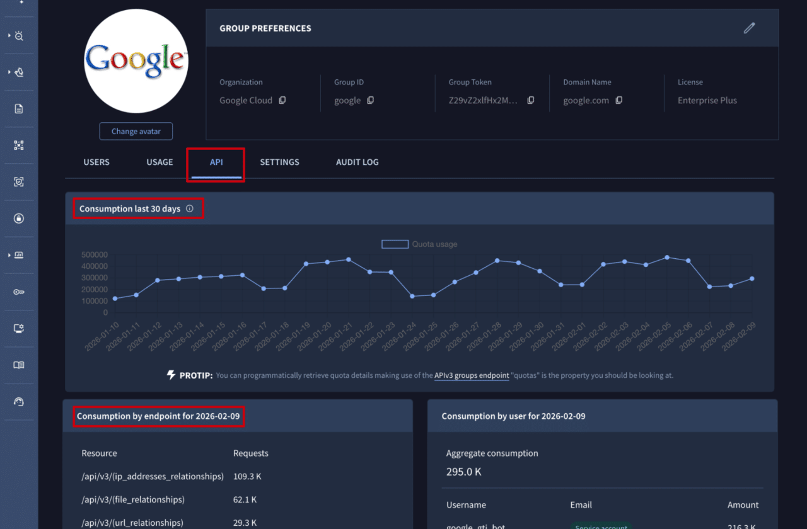Select the file report icon in sidebar
The image size is (807, 529).
pyautogui.click(x=19, y=108)
